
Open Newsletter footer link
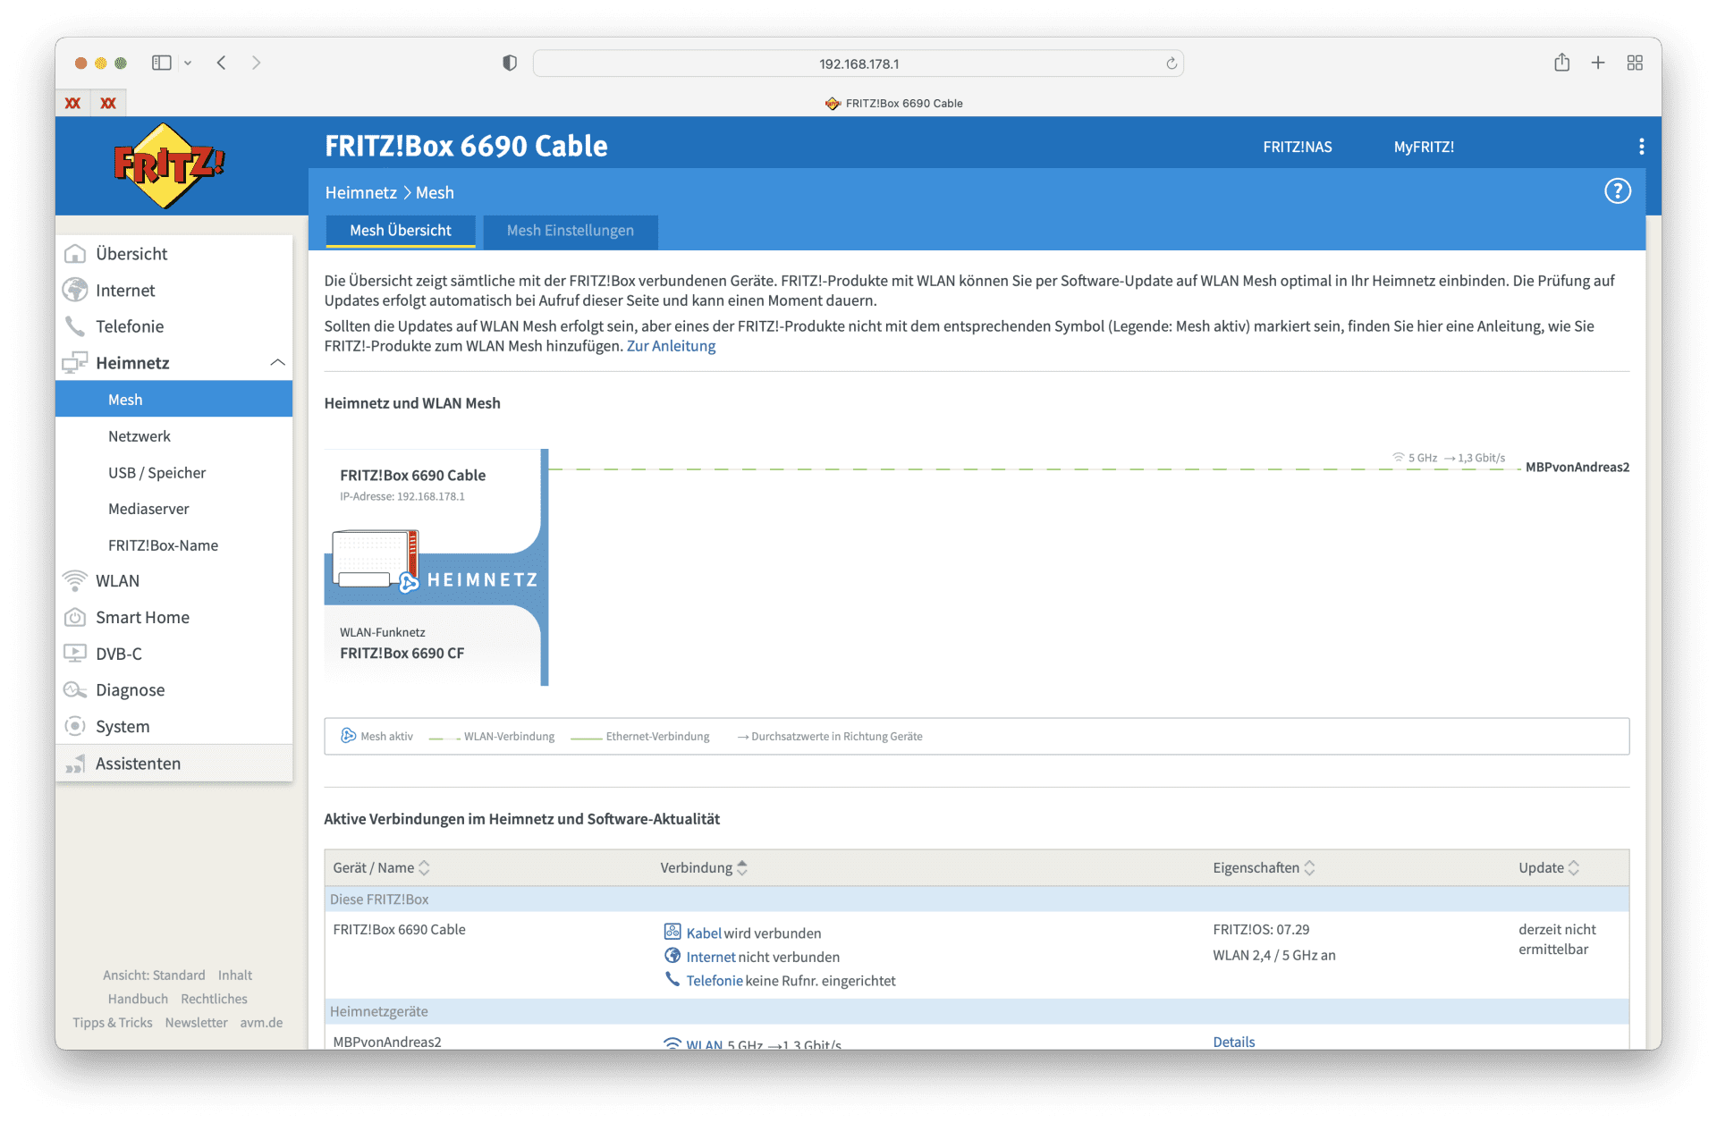click(196, 1023)
